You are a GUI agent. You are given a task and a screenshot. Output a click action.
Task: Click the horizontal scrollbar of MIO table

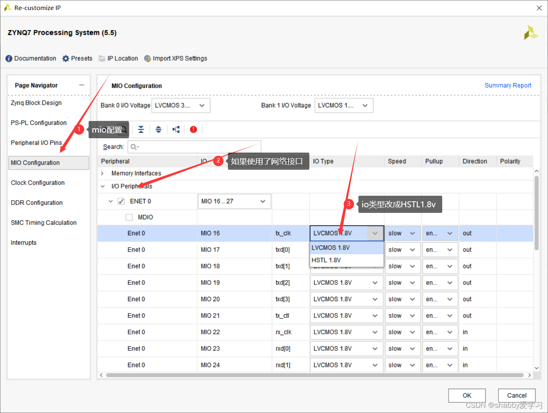pos(315,375)
